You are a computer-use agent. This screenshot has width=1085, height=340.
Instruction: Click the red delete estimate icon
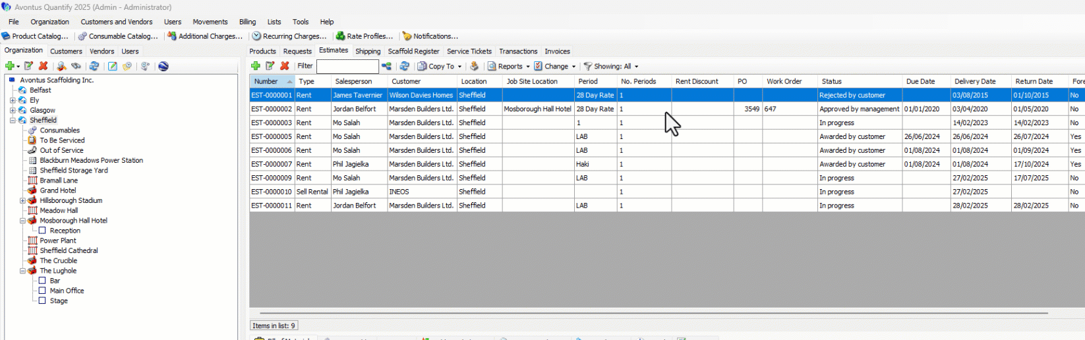click(x=285, y=66)
